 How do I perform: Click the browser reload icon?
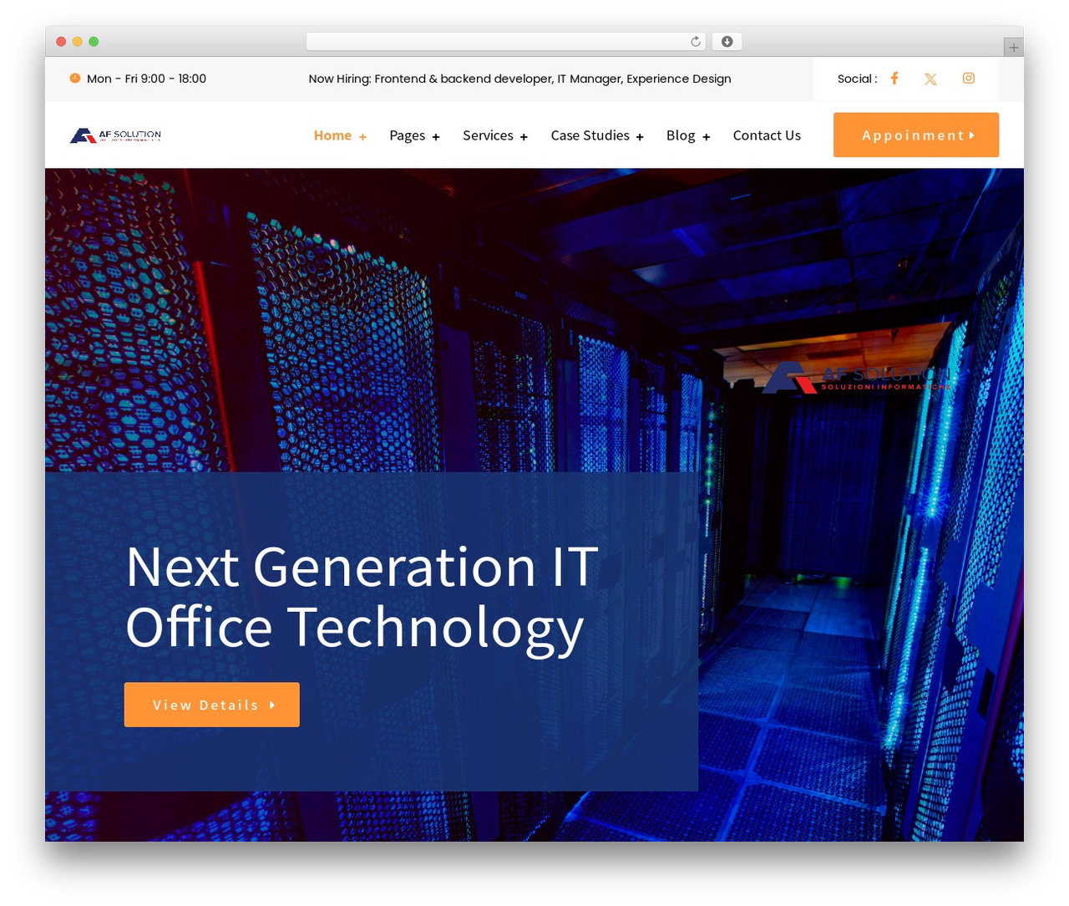click(695, 42)
